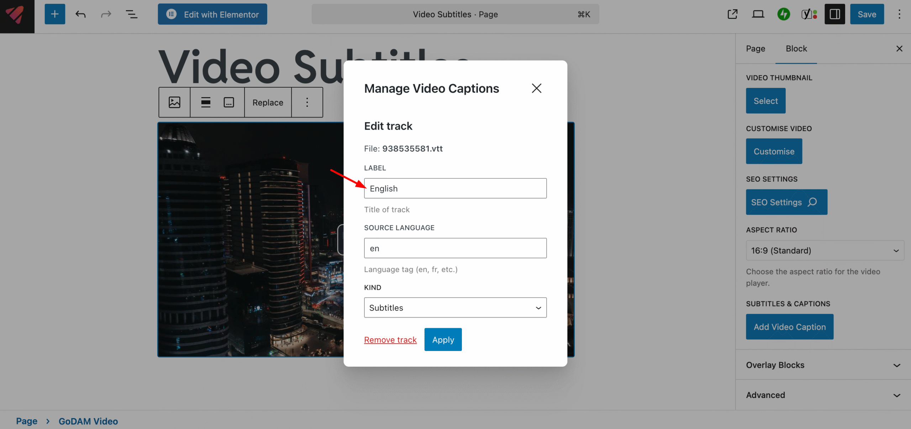Click the Remove track link

pos(390,339)
